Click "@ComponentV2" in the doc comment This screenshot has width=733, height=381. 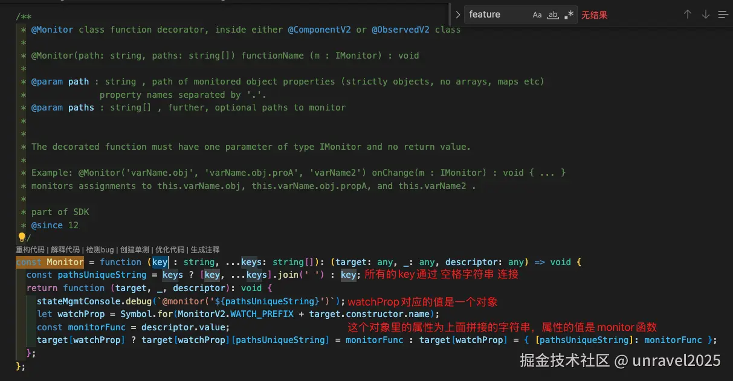pos(319,30)
